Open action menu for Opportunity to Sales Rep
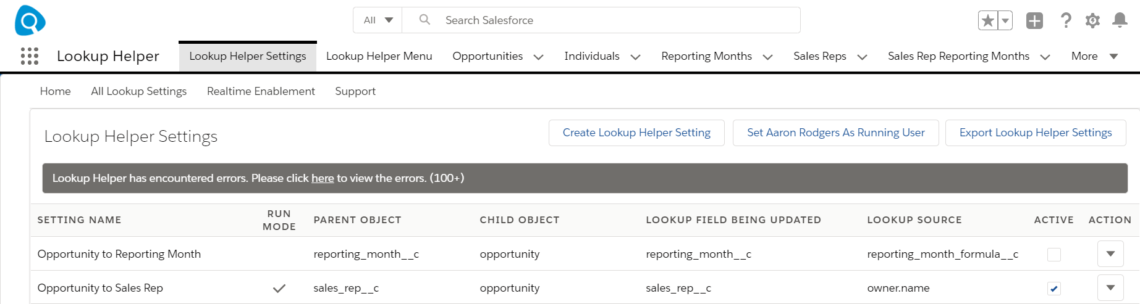 pyautogui.click(x=1110, y=287)
